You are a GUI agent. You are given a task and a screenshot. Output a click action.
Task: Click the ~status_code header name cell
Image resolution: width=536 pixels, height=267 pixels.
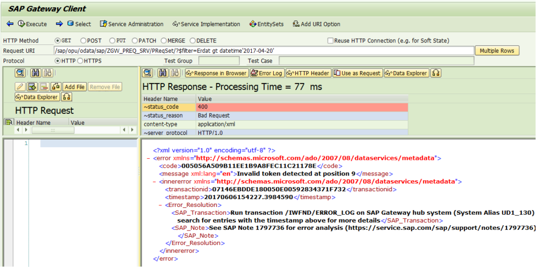coord(169,107)
